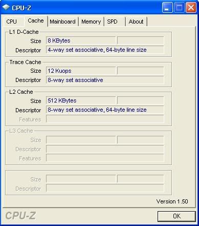Click the OK button
The image size is (199, 226).
click(x=176, y=216)
